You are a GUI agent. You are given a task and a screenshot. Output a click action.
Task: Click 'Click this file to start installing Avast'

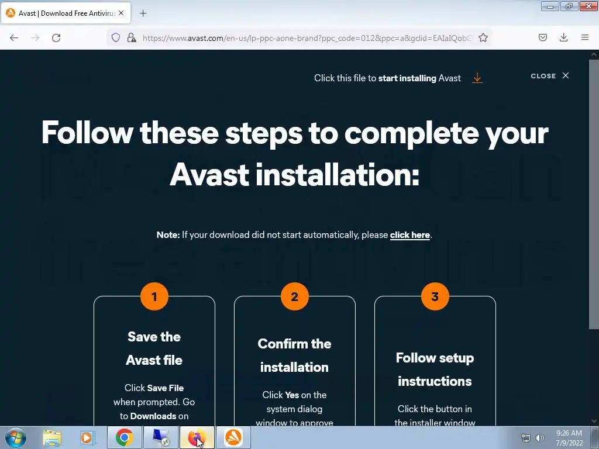point(387,78)
